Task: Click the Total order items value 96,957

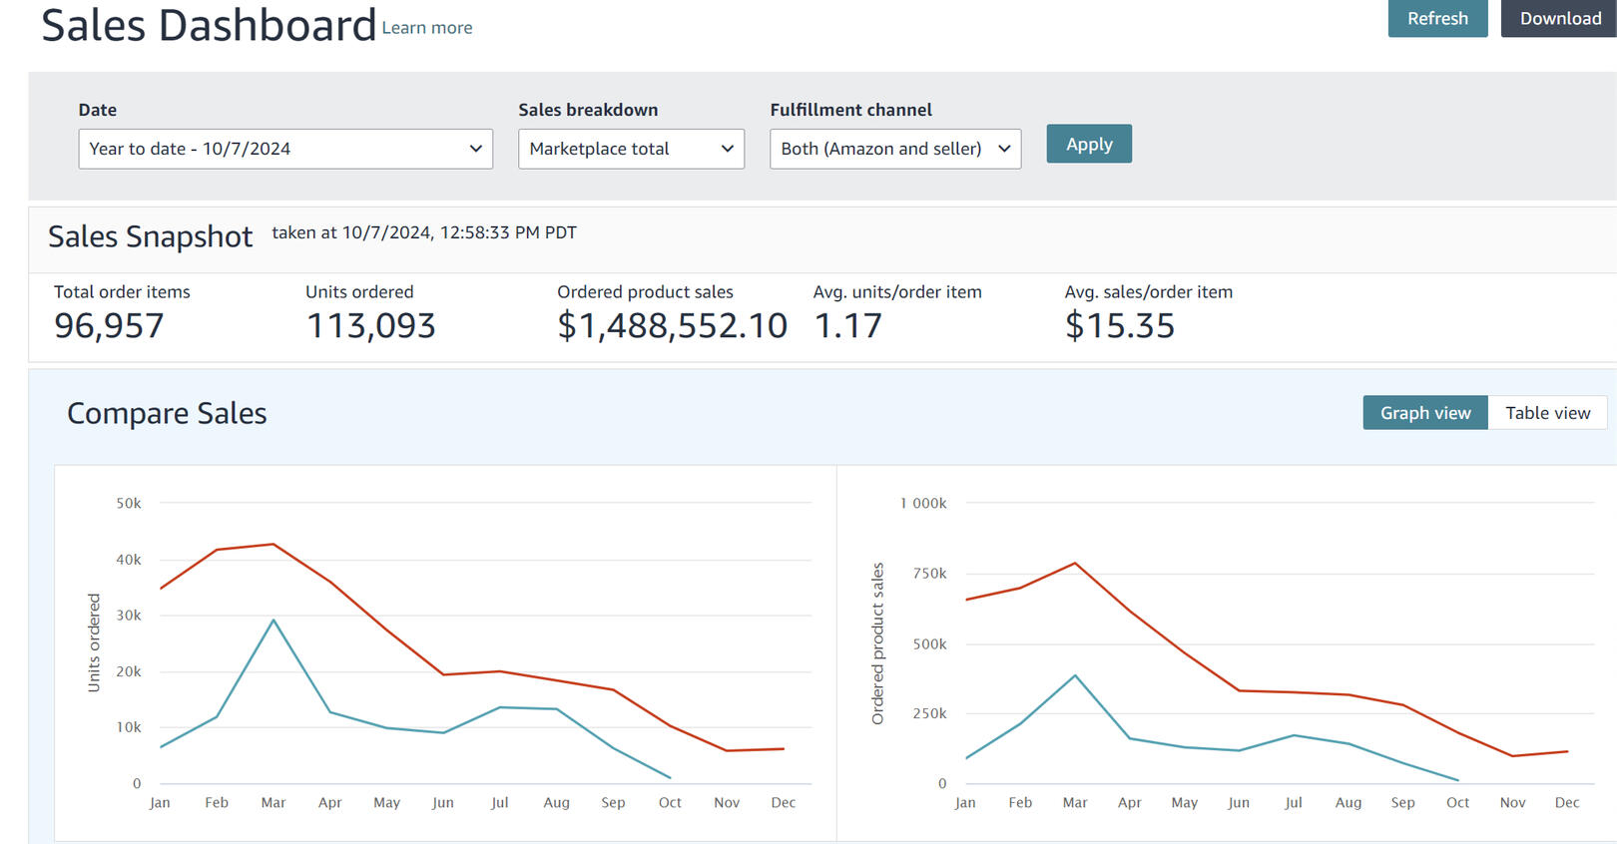Action: point(109,326)
